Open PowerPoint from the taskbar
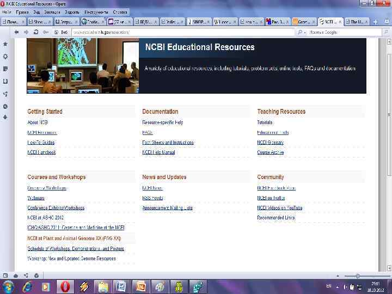 point(141,287)
